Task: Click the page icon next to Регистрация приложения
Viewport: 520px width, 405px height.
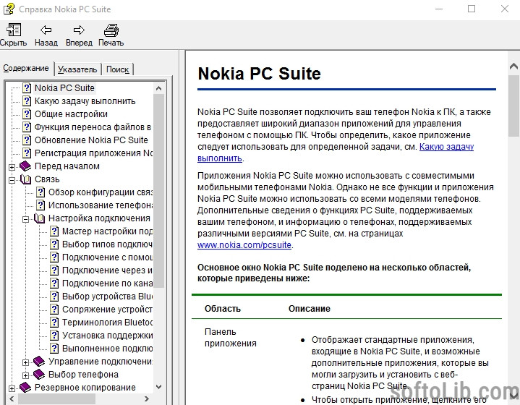Action: point(27,153)
